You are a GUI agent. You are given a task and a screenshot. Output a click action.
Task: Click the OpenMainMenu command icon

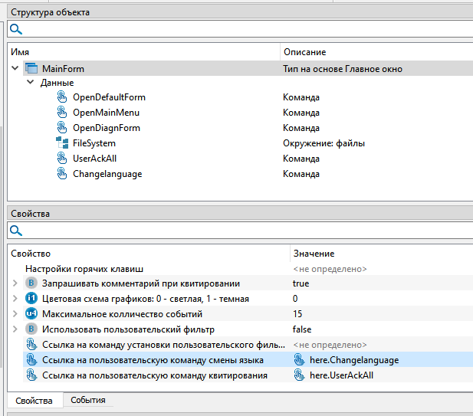[62, 113]
